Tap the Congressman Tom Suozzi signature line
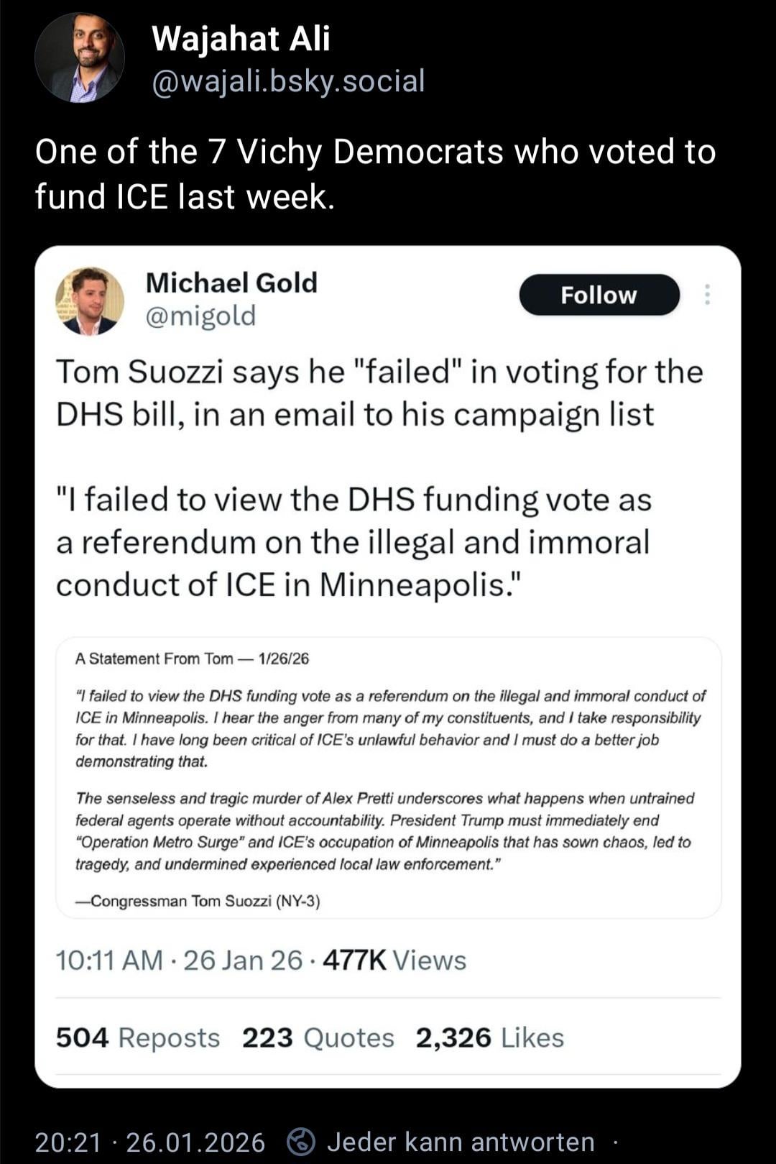776x1164 pixels. click(198, 901)
